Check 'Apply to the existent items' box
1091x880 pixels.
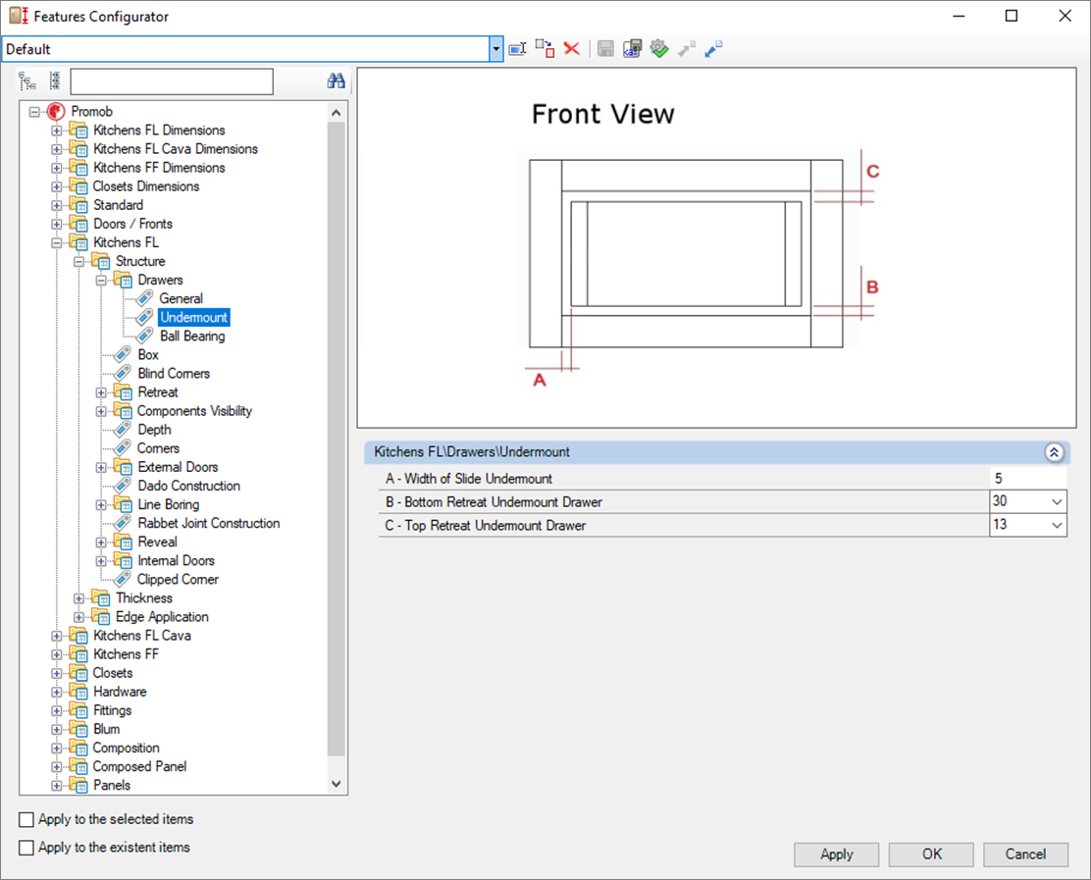(26, 848)
